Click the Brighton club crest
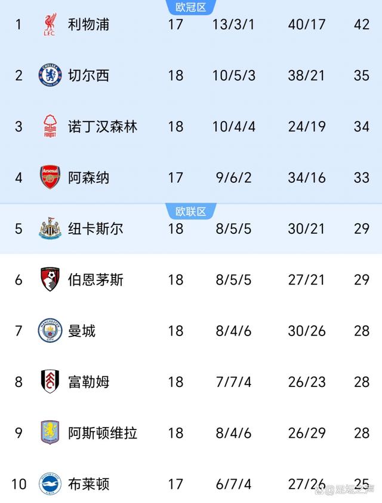Screen dimensions: 382x503 point(50,483)
